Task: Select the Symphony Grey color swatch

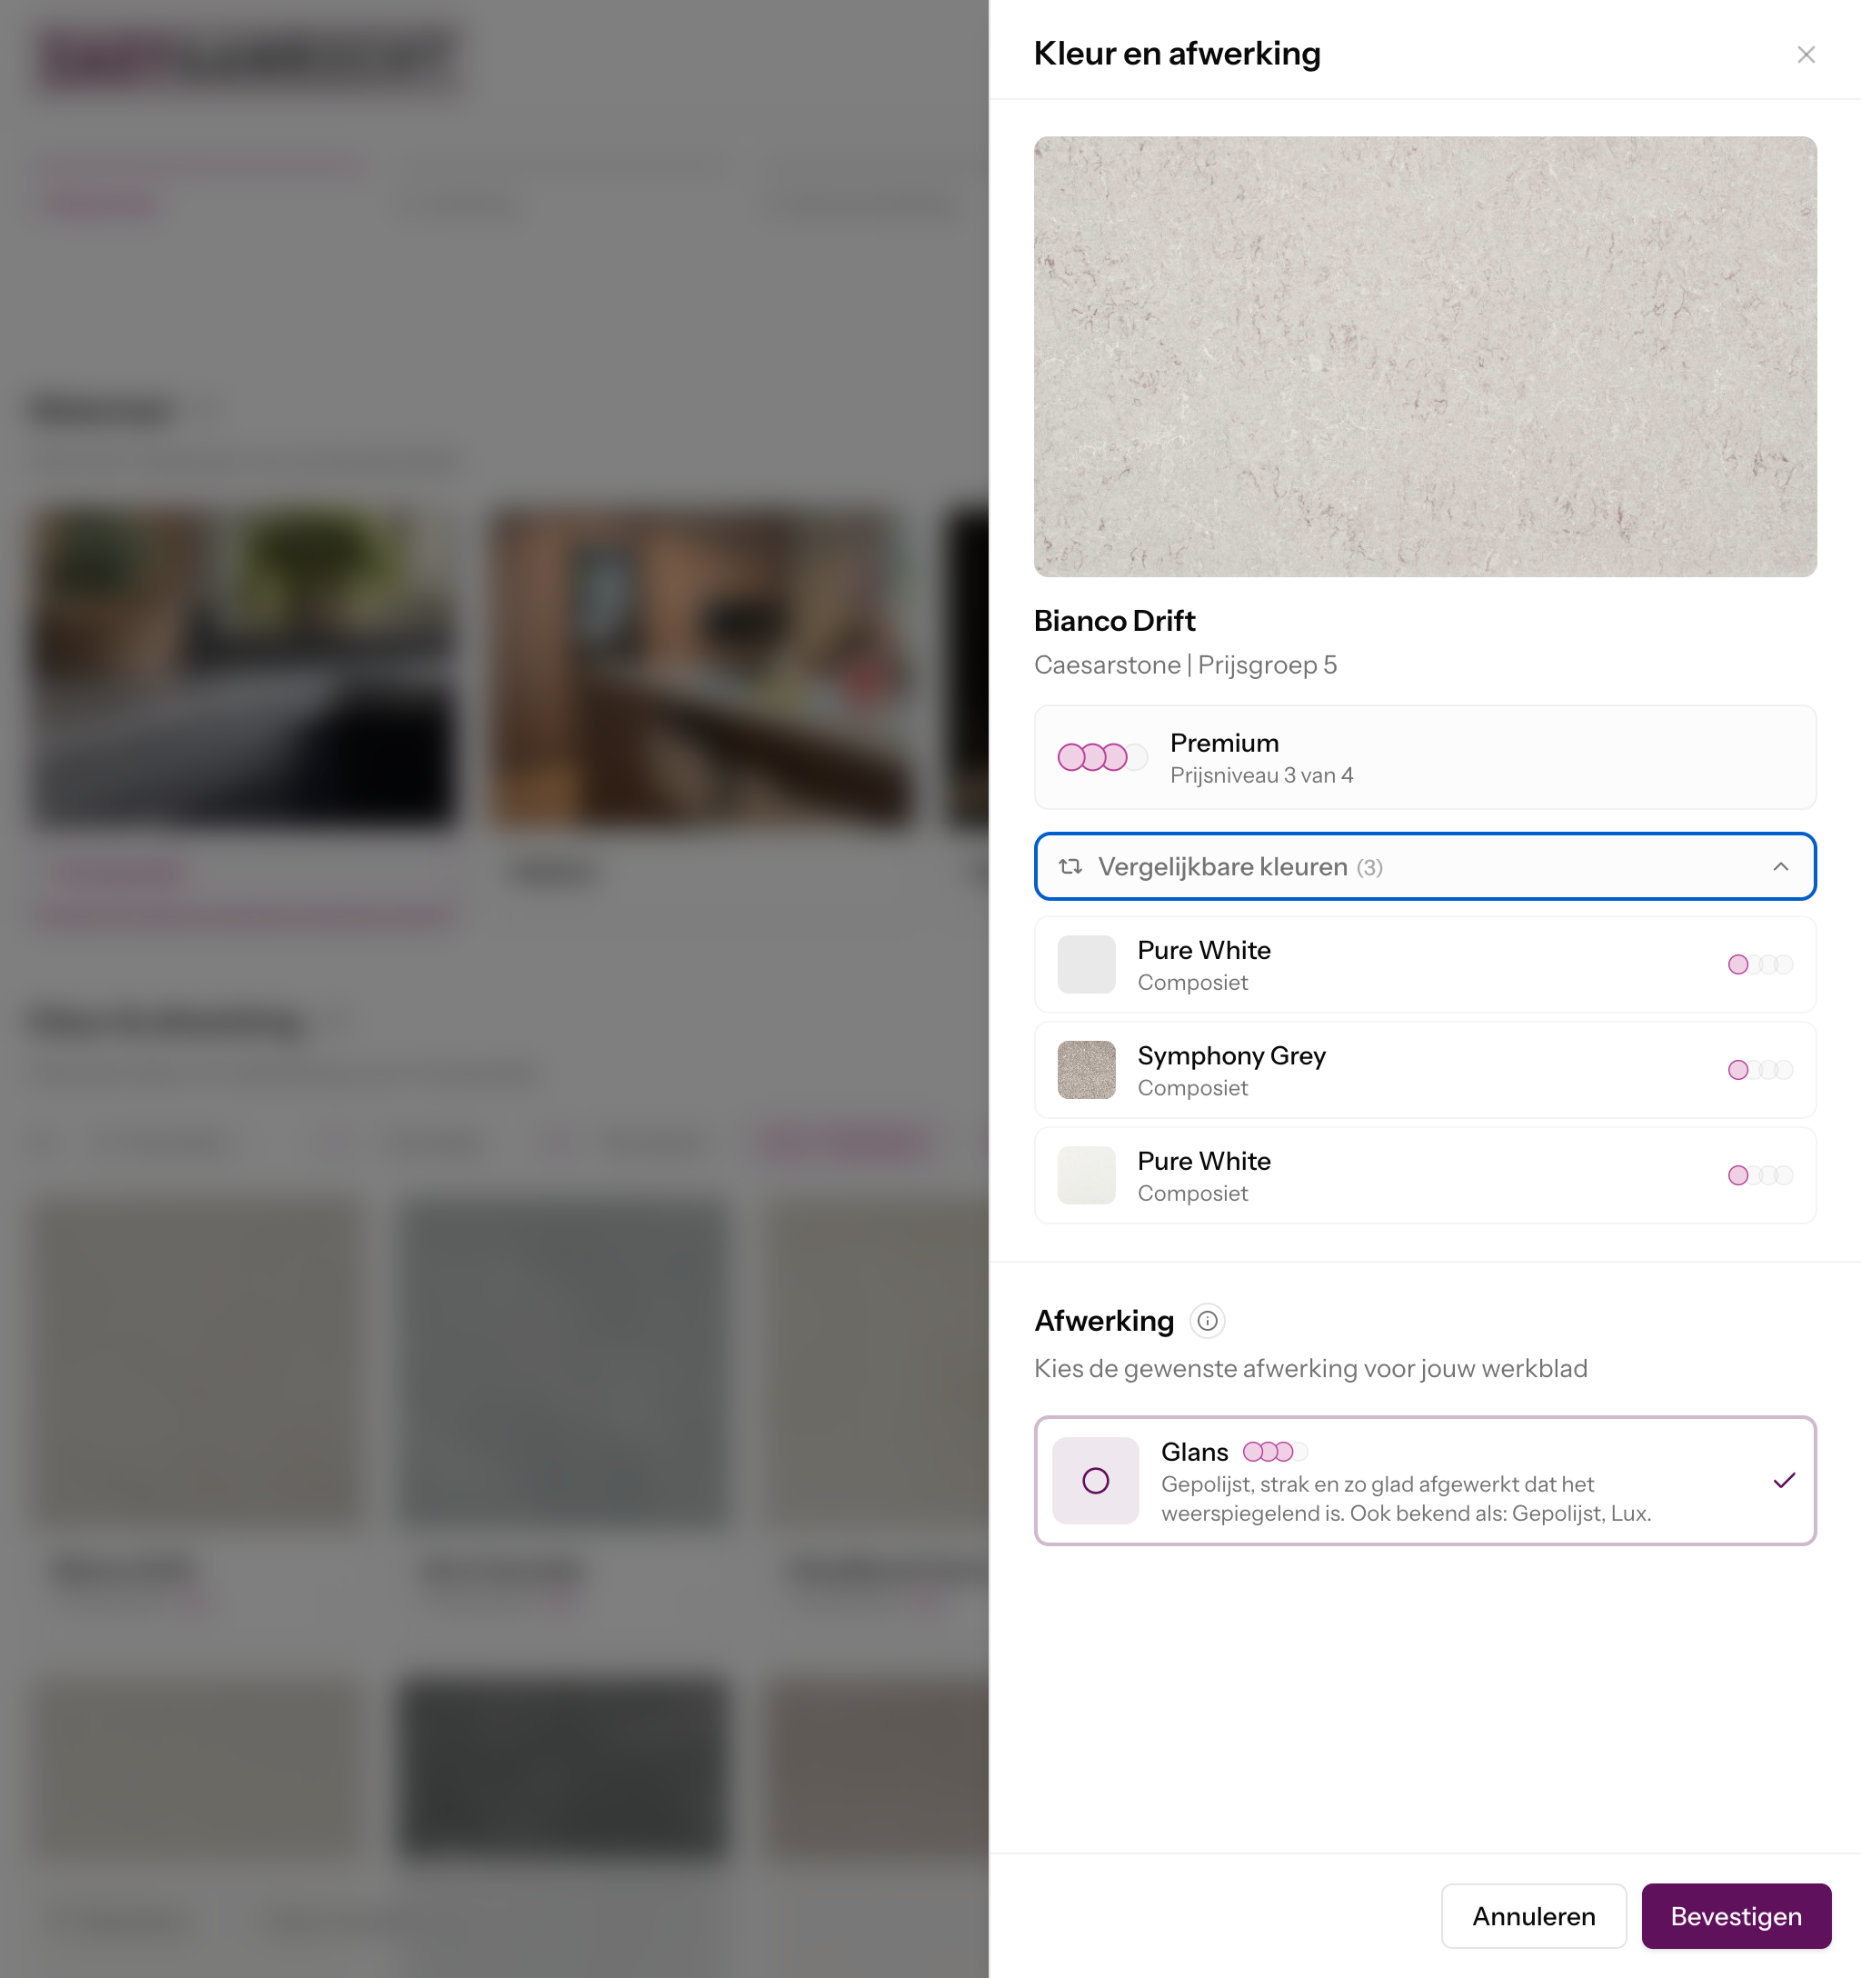Action: click(x=1086, y=1070)
